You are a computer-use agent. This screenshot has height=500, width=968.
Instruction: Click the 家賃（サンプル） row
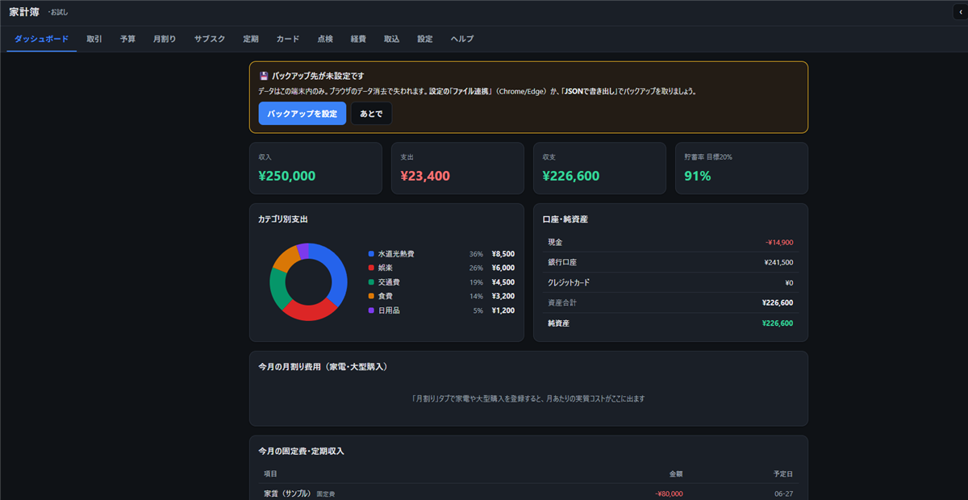528,493
